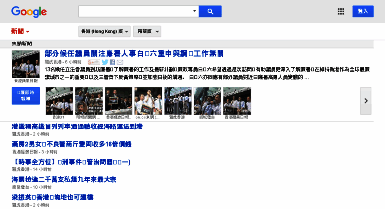Share top story on Google+
385x209 pixels.
click(x=93, y=62)
